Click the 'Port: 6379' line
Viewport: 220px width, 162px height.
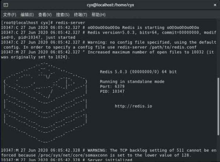(x=112, y=86)
